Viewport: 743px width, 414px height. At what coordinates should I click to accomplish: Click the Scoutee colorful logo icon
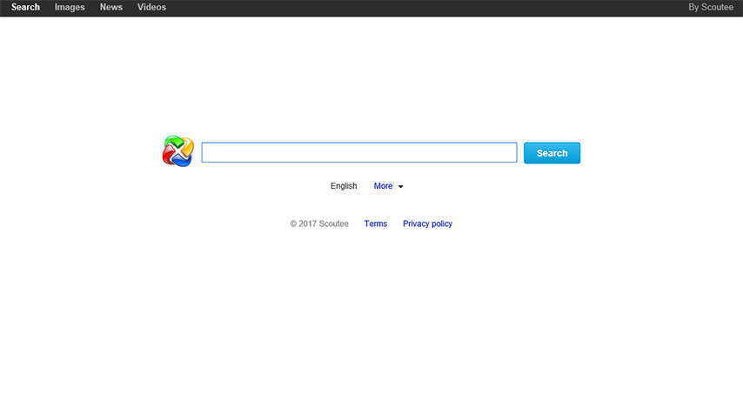point(177,151)
